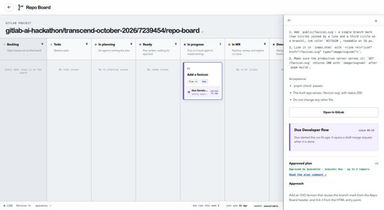Click 'Do not change any other file.' bullet
This screenshot has height=210, width=384.
[313, 100]
